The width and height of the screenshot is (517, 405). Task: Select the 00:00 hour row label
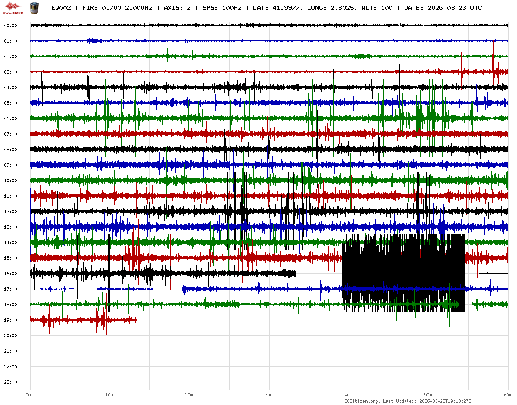click(10, 25)
